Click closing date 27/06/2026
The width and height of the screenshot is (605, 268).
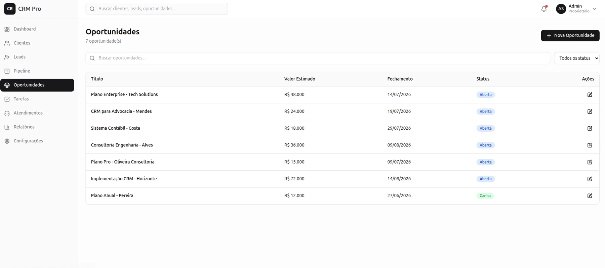(x=399, y=195)
